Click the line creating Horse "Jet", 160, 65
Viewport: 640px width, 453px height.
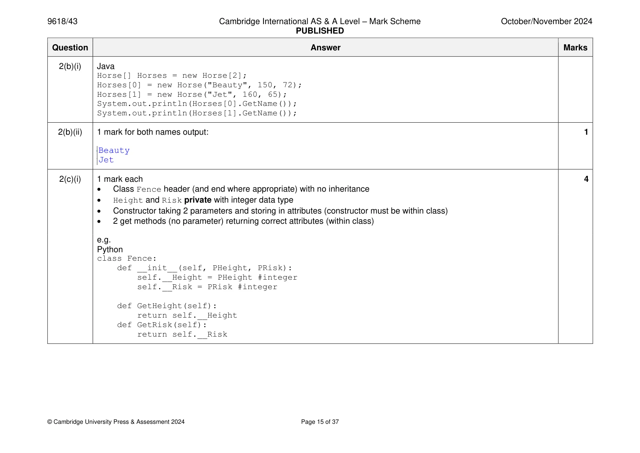pyautogui.click(x=192, y=95)
